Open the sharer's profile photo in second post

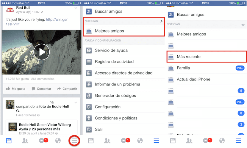click(x=10, y=104)
